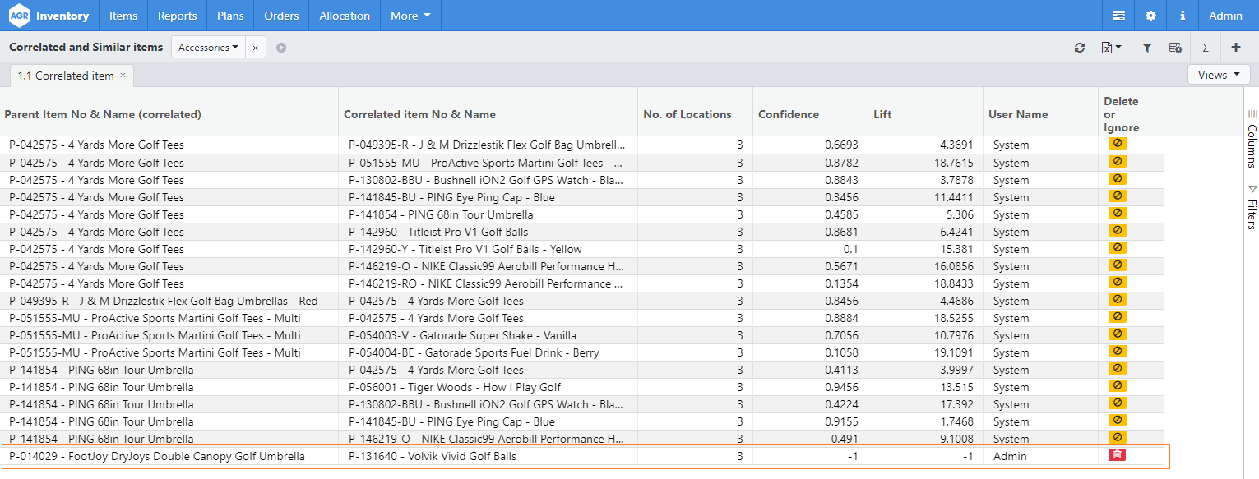Sort by the Confidence column header

pos(788,114)
